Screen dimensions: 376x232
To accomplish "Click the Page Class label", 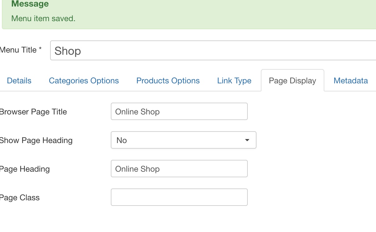I will [20, 198].
